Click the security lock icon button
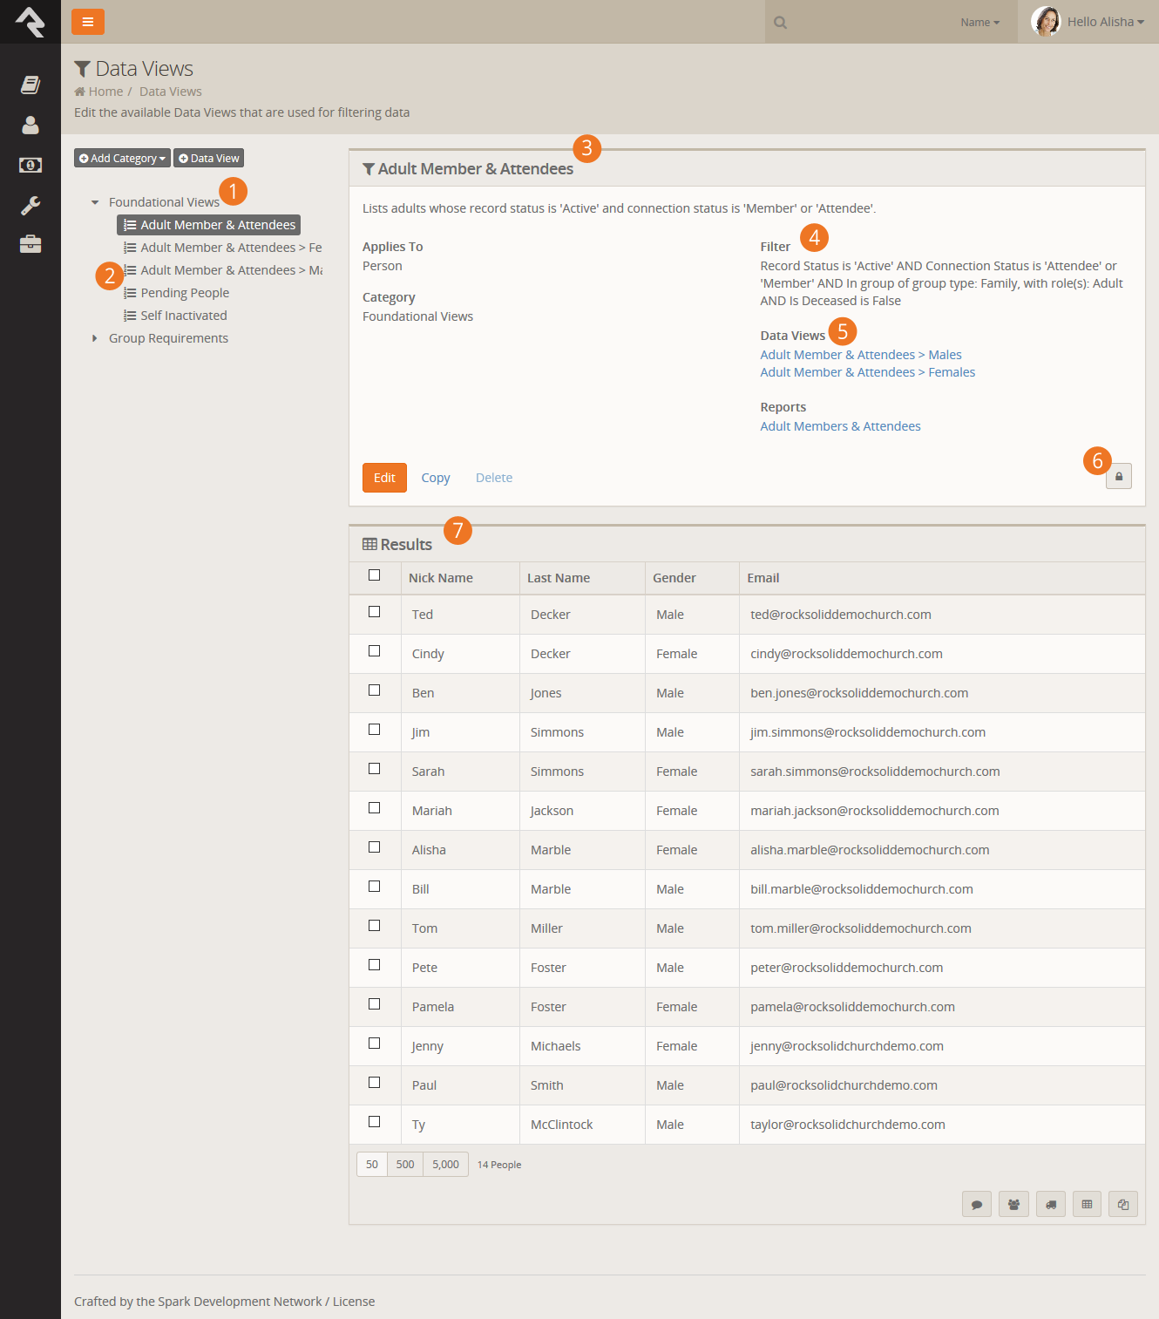This screenshot has height=1319, width=1159. (x=1119, y=476)
